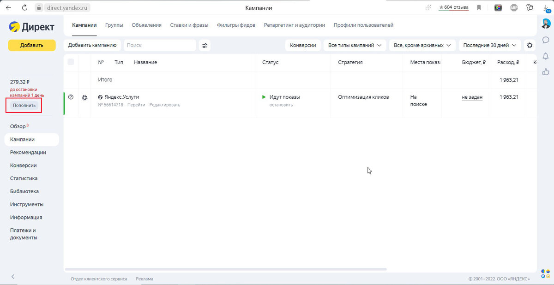Switch to the Группы tab
This screenshot has width=554, height=285.
point(114,25)
